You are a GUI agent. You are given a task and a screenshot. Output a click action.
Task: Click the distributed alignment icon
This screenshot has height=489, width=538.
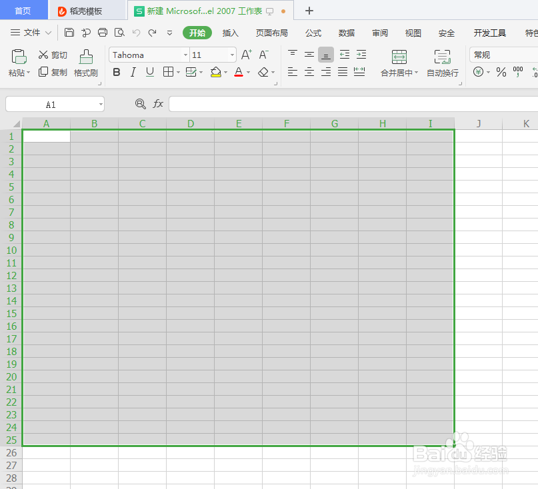(359, 72)
